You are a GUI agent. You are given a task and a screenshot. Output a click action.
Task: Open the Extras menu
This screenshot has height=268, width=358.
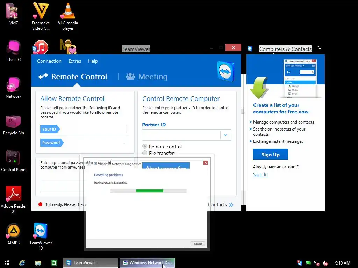75,61
